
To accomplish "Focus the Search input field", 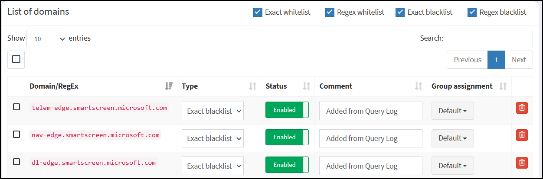I will [490, 38].
